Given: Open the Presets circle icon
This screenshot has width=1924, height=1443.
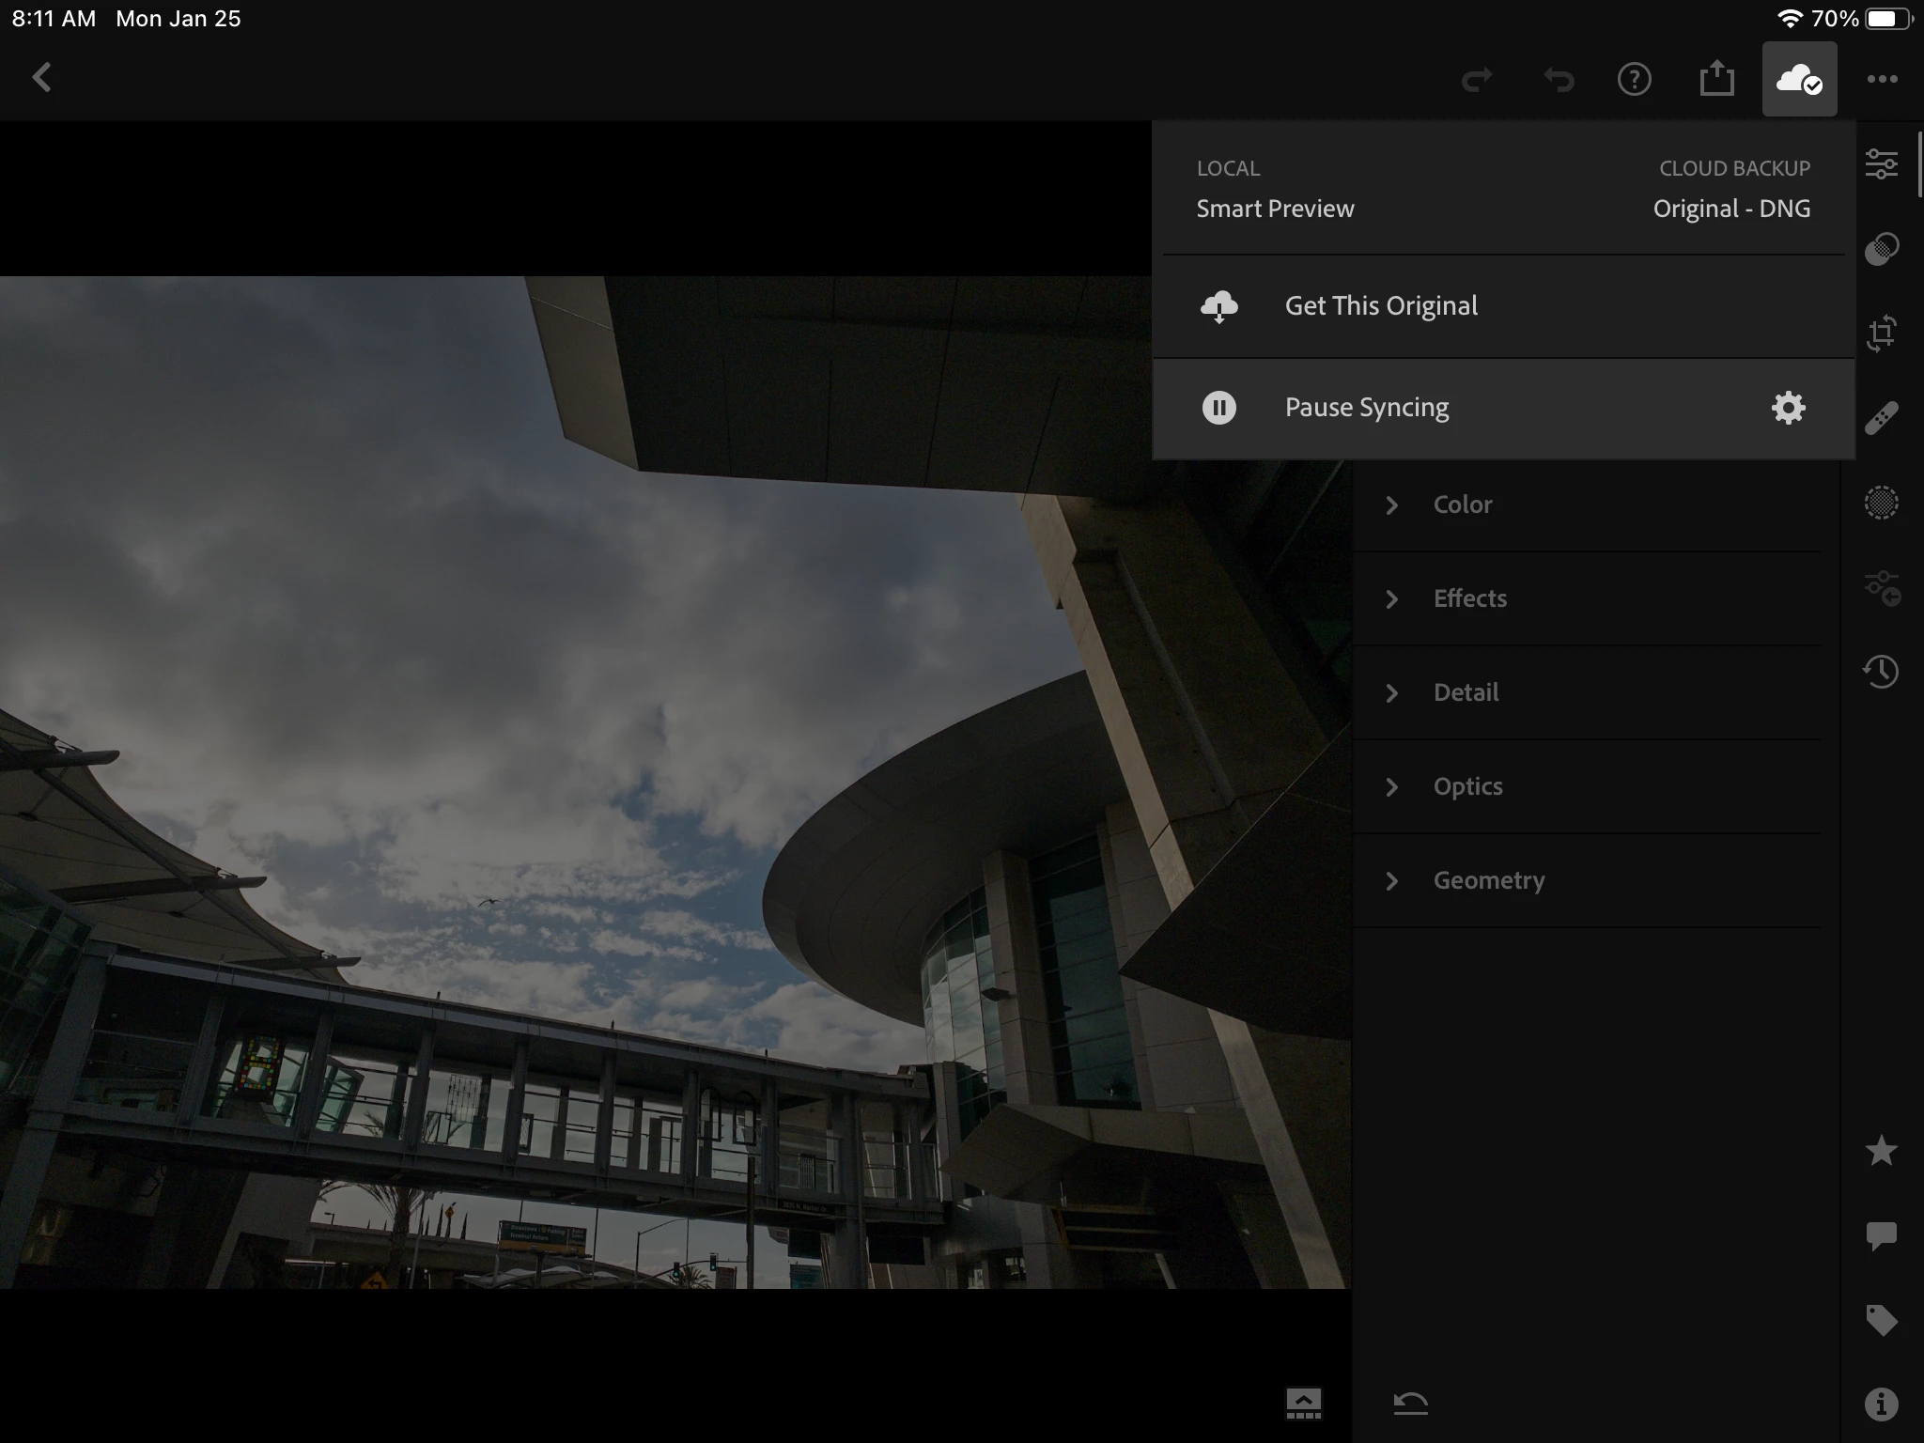Looking at the screenshot, I should (1881, 503).
